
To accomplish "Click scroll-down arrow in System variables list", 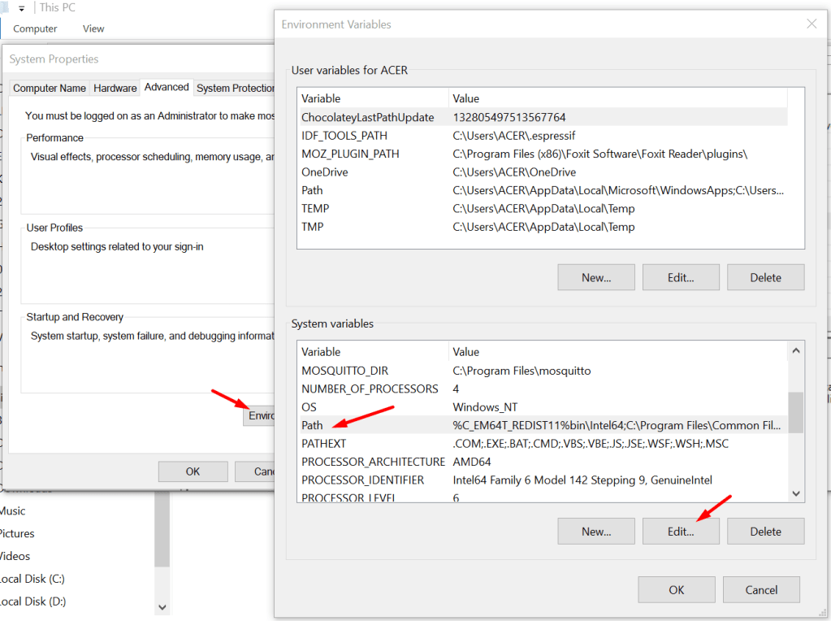I will point(796,493).
